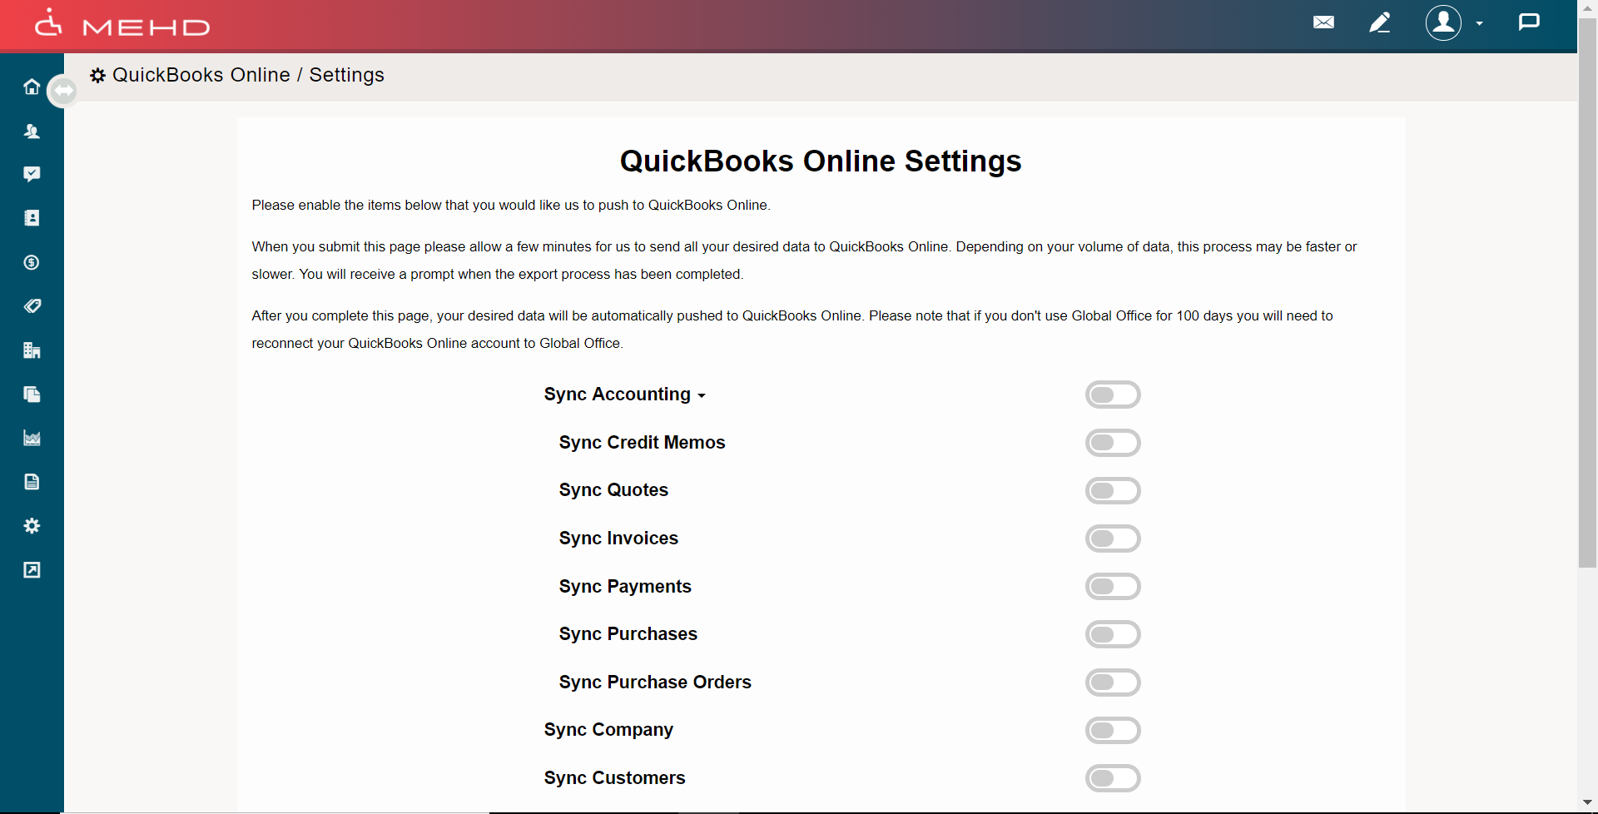This screenshot has height=814, width=1598.
Task: Open the Home icon in sidebar
Action: coord(32,87)
